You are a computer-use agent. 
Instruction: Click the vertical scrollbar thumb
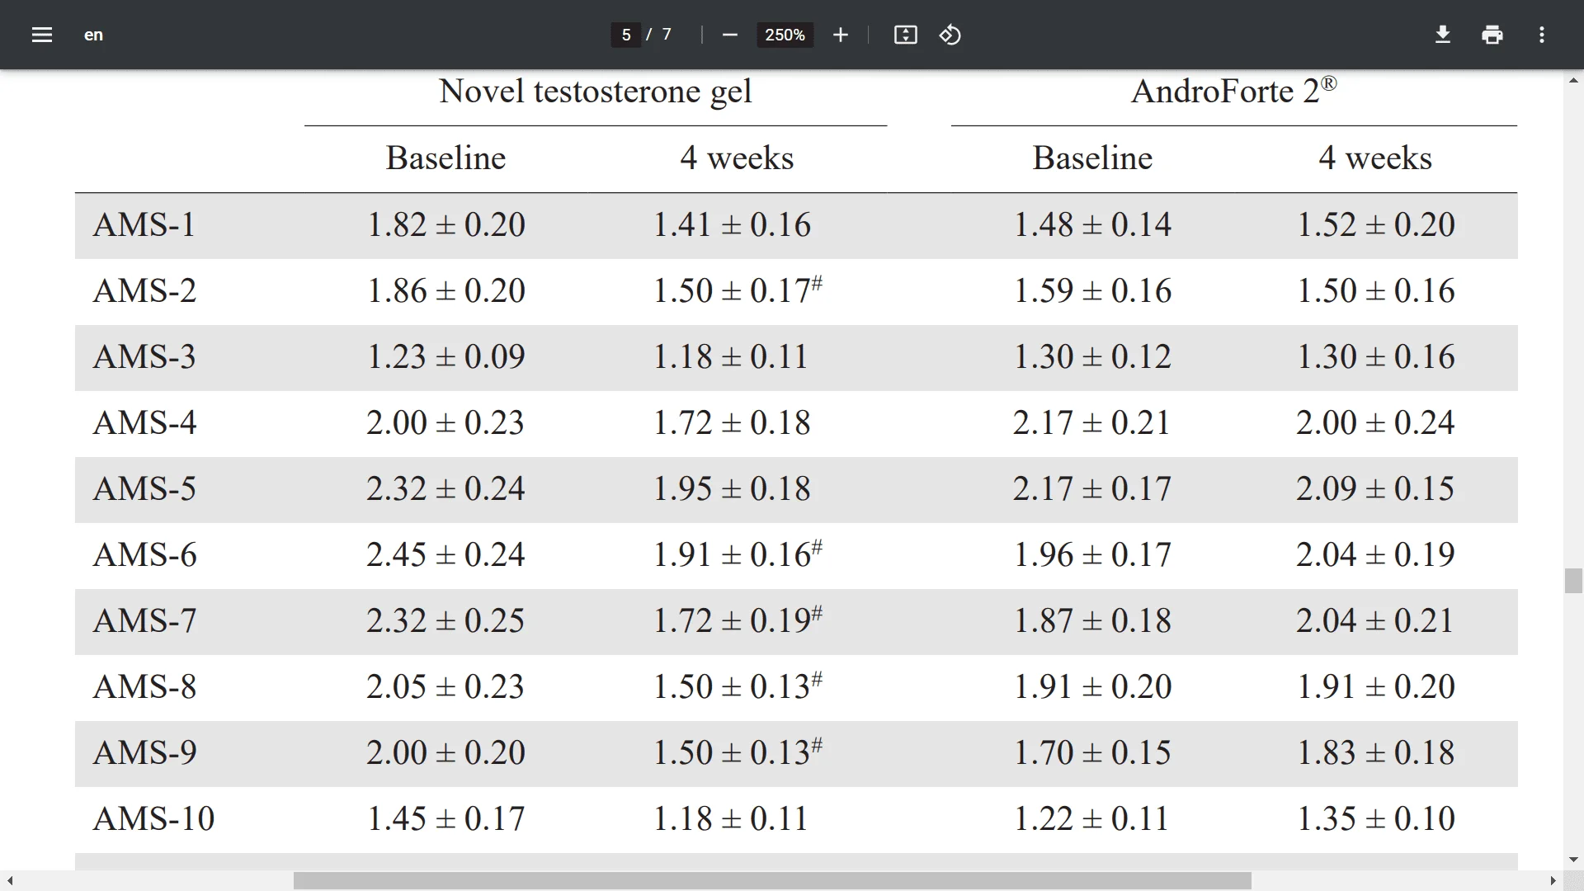(1573, 581)
